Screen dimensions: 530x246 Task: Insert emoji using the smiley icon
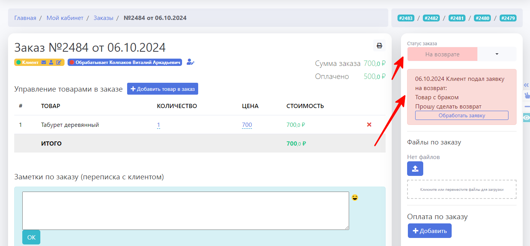coord(355,198)
